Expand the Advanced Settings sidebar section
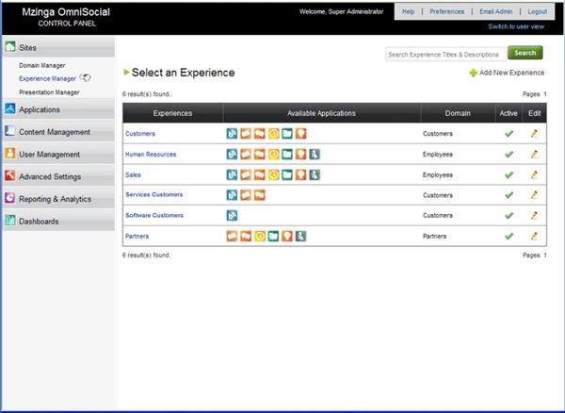The width and height of the screenshot is (565, 413). tap(58, 176)
